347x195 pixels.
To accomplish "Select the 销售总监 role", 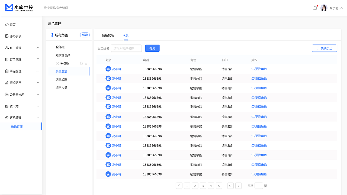I will pos(62,71).
